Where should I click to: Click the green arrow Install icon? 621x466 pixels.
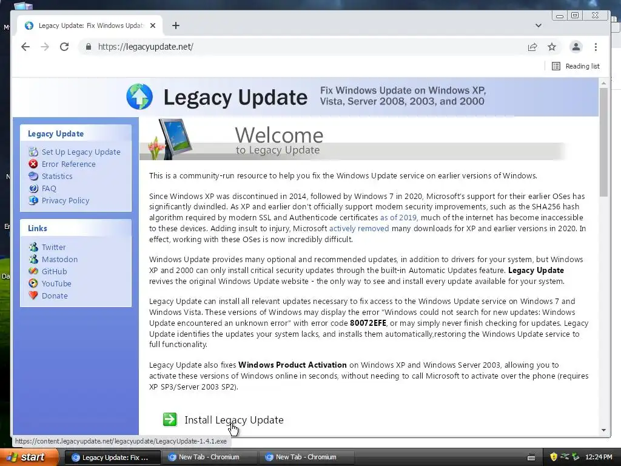coord(170,419)
